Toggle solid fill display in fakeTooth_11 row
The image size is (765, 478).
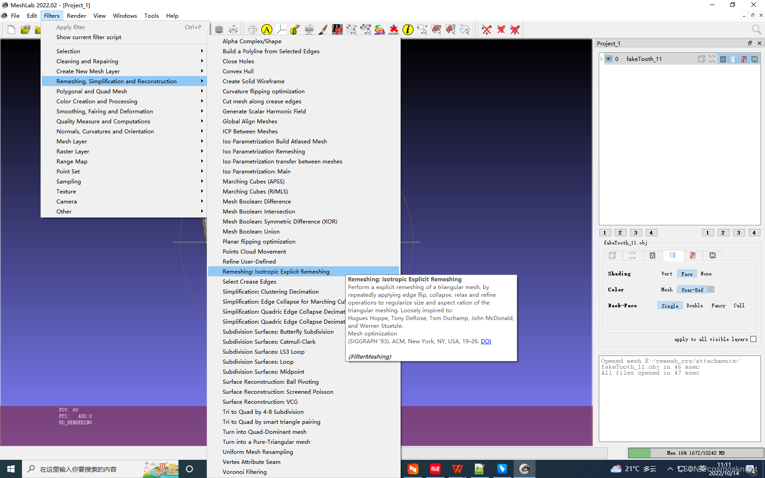[x=733, y=59]
